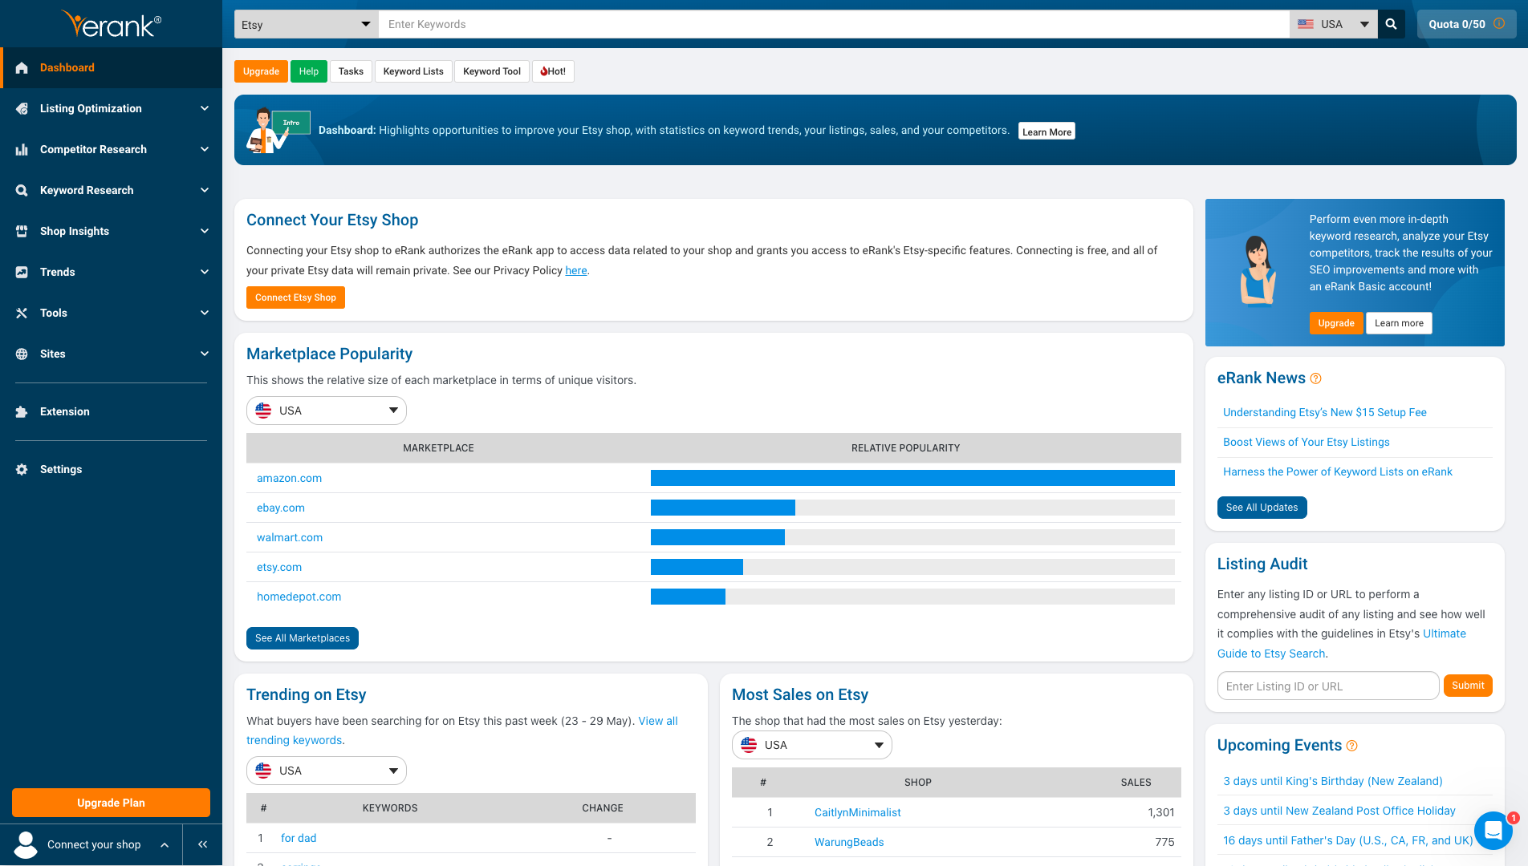
Task: Open the chat support bubble
Action: pos(1493,831)
